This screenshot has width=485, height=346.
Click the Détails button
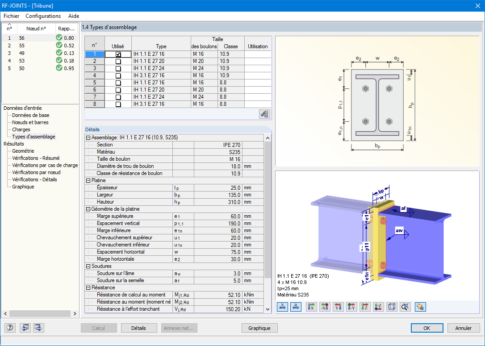point(138,328)
